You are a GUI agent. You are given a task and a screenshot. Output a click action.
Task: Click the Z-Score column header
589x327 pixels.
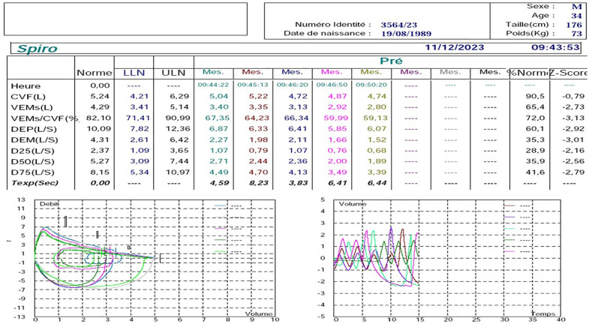tap(567, 72)
